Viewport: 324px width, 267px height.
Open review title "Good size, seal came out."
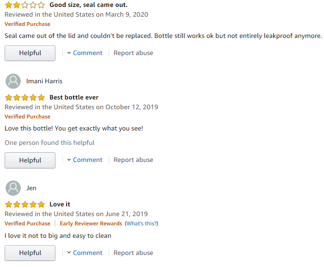click(88, 5)
